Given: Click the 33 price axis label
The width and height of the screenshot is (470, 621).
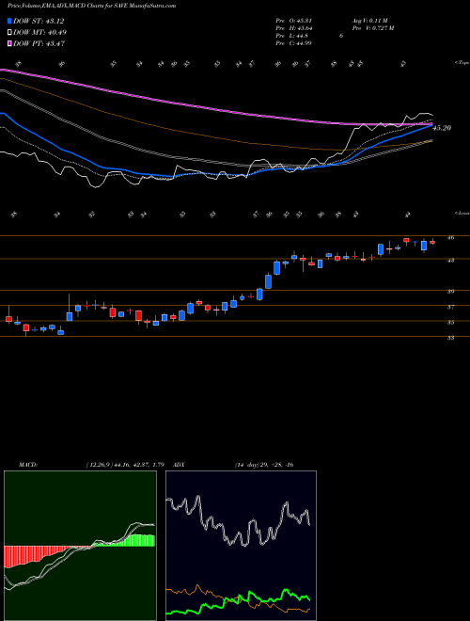Looking at the screenshot, I should (x=451, y=338).
